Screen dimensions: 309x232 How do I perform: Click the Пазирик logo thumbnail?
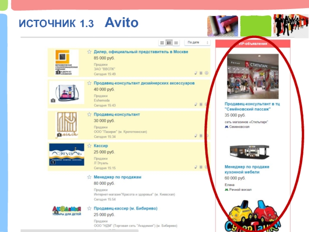click(67, 125)
